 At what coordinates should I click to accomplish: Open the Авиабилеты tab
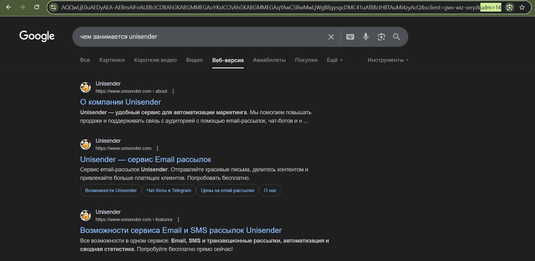pos(269,60)
